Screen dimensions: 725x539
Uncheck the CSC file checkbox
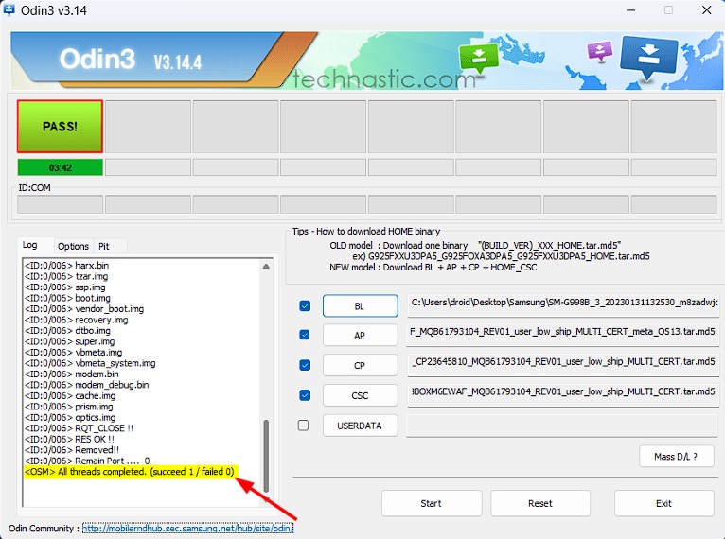[x=305, y=395]
